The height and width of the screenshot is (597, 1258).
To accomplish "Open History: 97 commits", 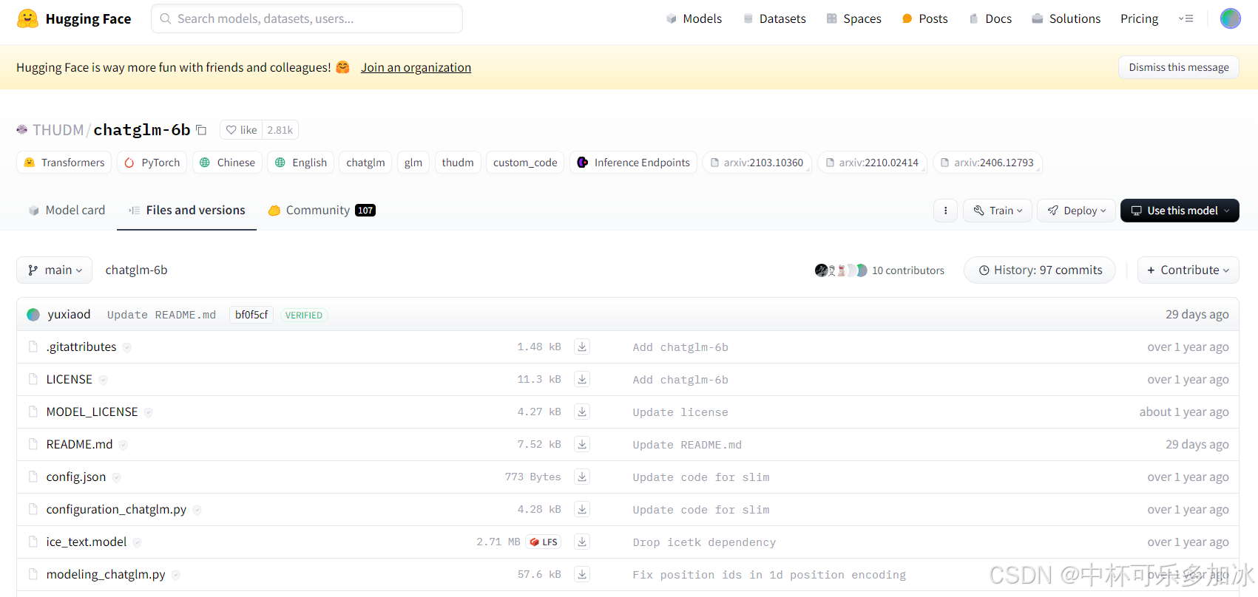I will (x=1040, y=270).
